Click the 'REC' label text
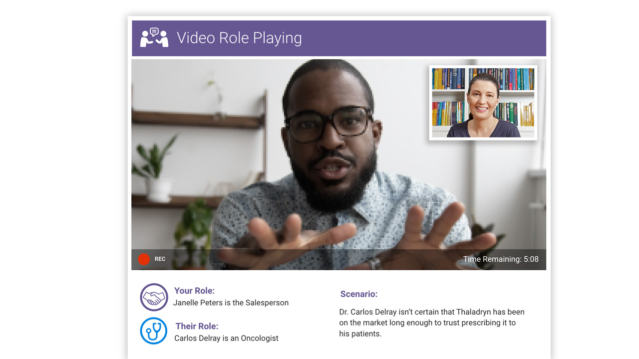This screenshot has width=639, height=359. [160, 259]
